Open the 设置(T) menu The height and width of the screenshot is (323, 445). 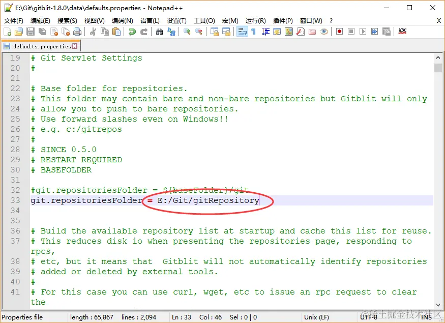pos(176,21)
